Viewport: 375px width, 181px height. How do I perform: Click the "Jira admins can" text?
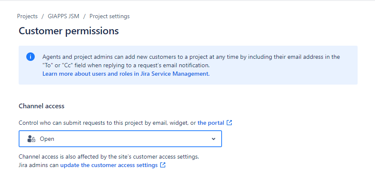pos(39,165)
